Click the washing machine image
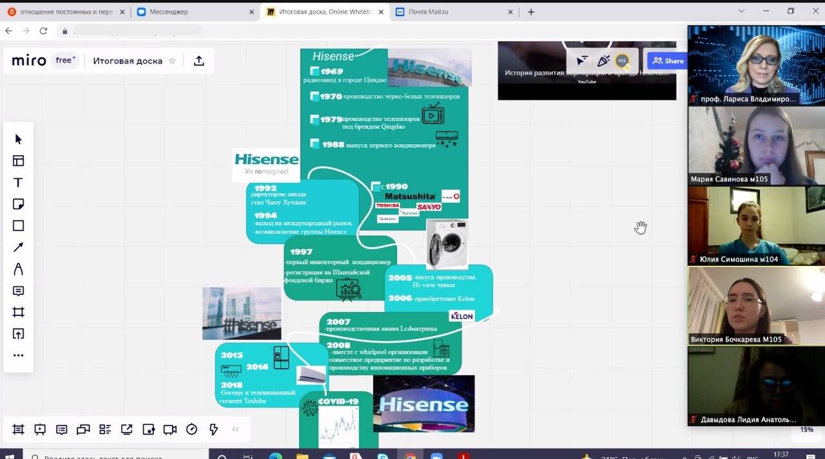This screenshot has height=459, width=825. tap(447, 244)
